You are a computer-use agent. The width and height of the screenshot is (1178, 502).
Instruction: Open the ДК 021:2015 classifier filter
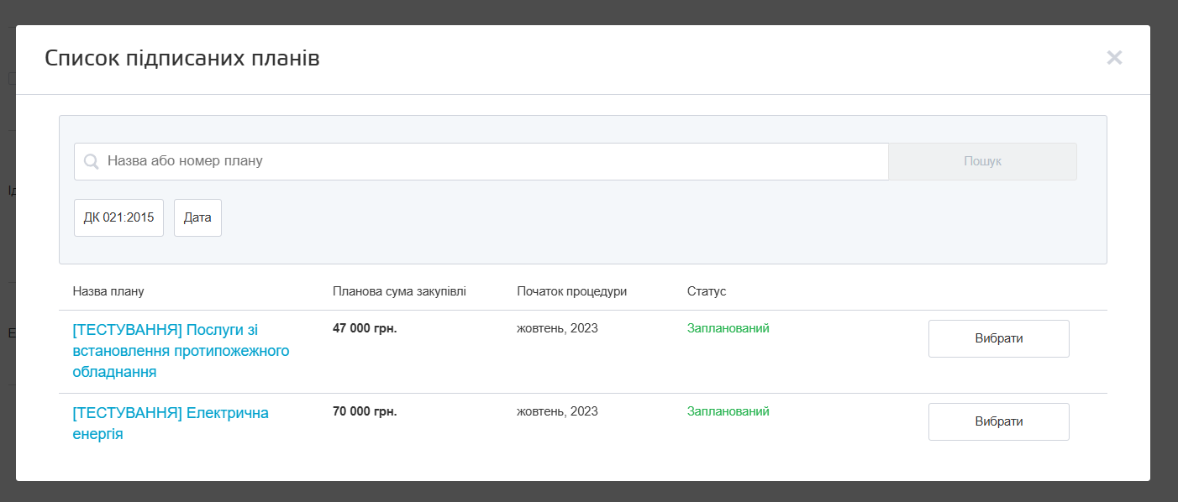pos(118,218)
